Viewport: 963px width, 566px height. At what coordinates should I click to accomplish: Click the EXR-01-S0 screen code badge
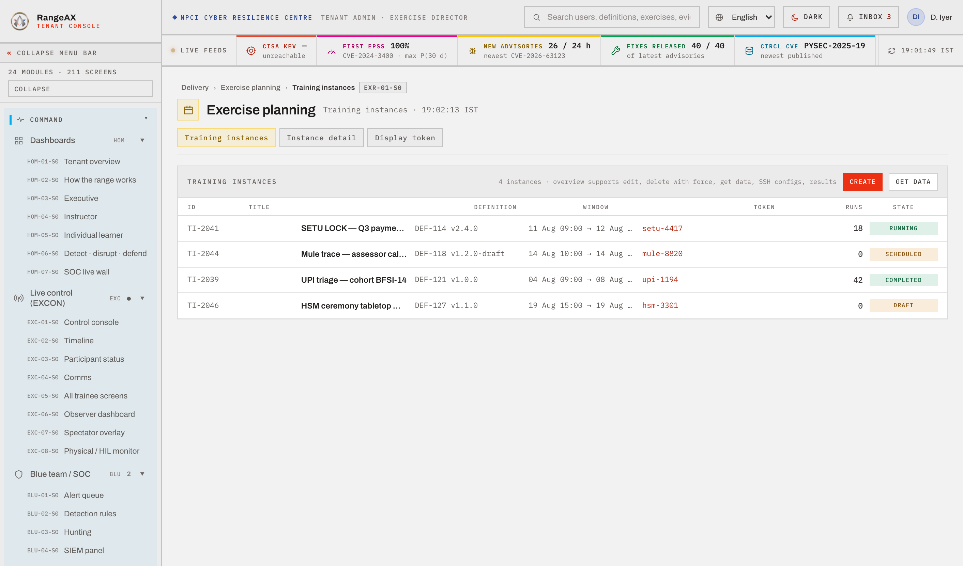(x=383, y=88)
